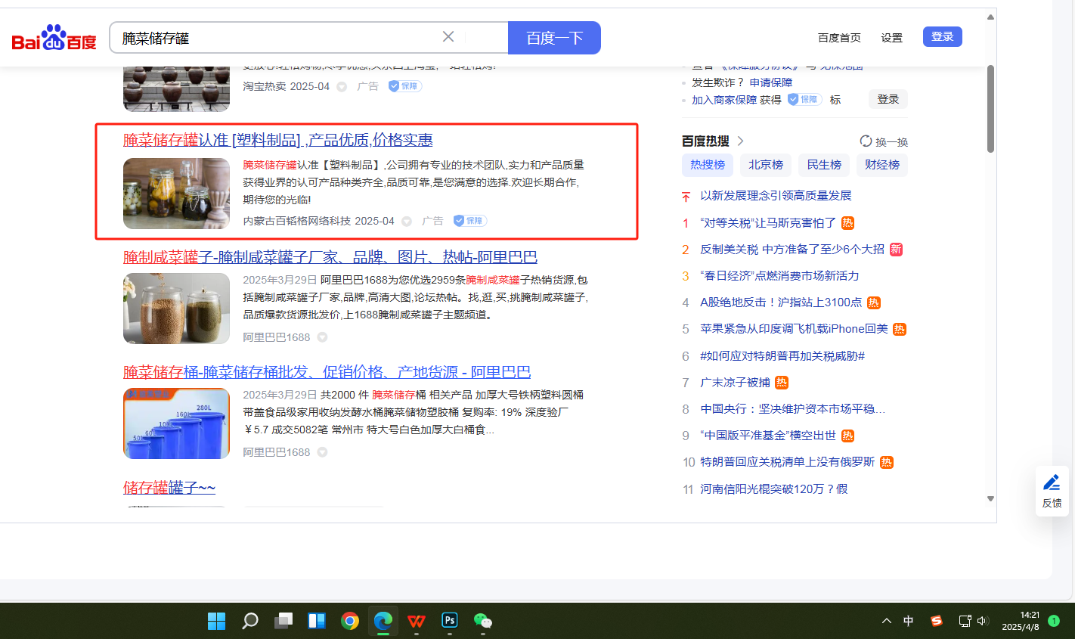
Task: Open the Windows Start menu
Action: coord(217,621)
